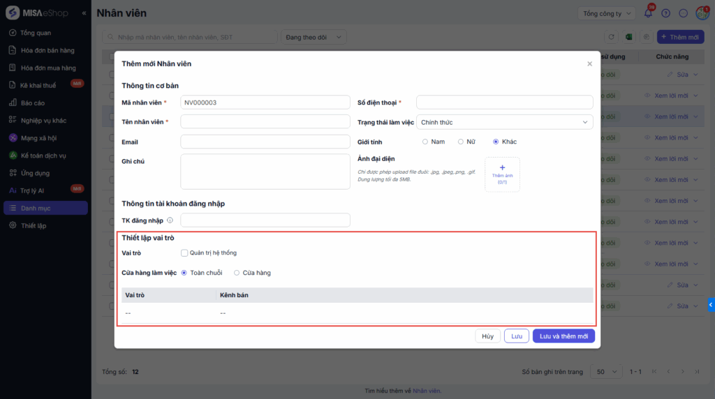Collapse the sidebar with double-chevron icon

point(84,13)
